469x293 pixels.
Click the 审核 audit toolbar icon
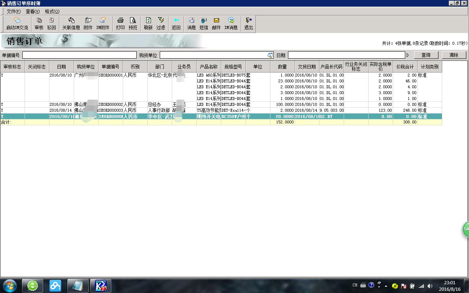[x=39, y=23]
